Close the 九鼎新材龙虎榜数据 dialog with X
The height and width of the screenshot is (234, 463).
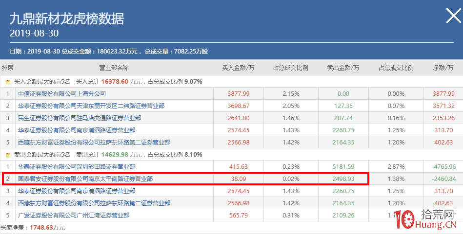[x=453, y=16]
